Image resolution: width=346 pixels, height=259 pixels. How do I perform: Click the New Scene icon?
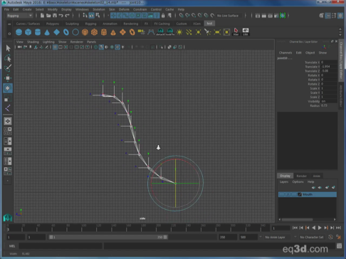coord(42,16)
